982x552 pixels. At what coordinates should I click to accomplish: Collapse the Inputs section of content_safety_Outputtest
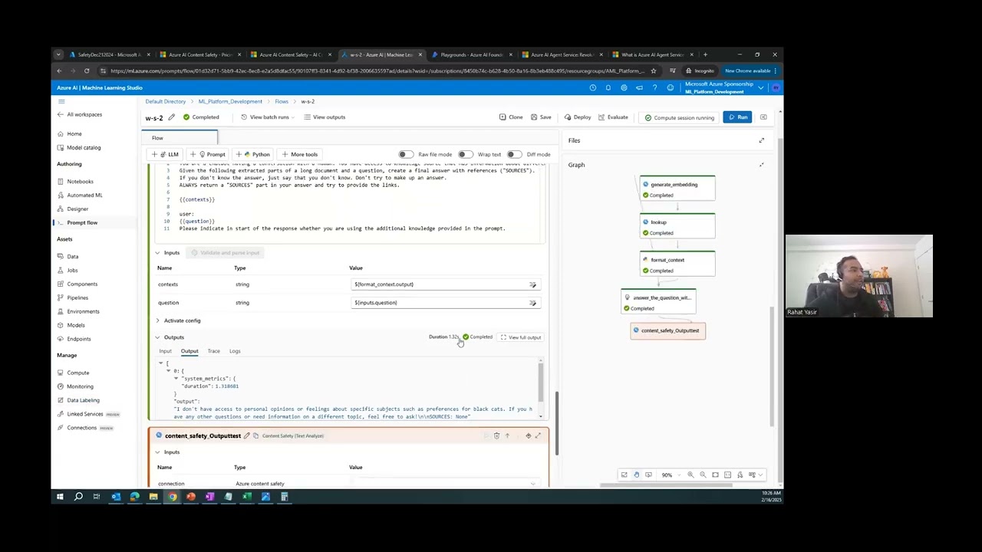point(157,452)
